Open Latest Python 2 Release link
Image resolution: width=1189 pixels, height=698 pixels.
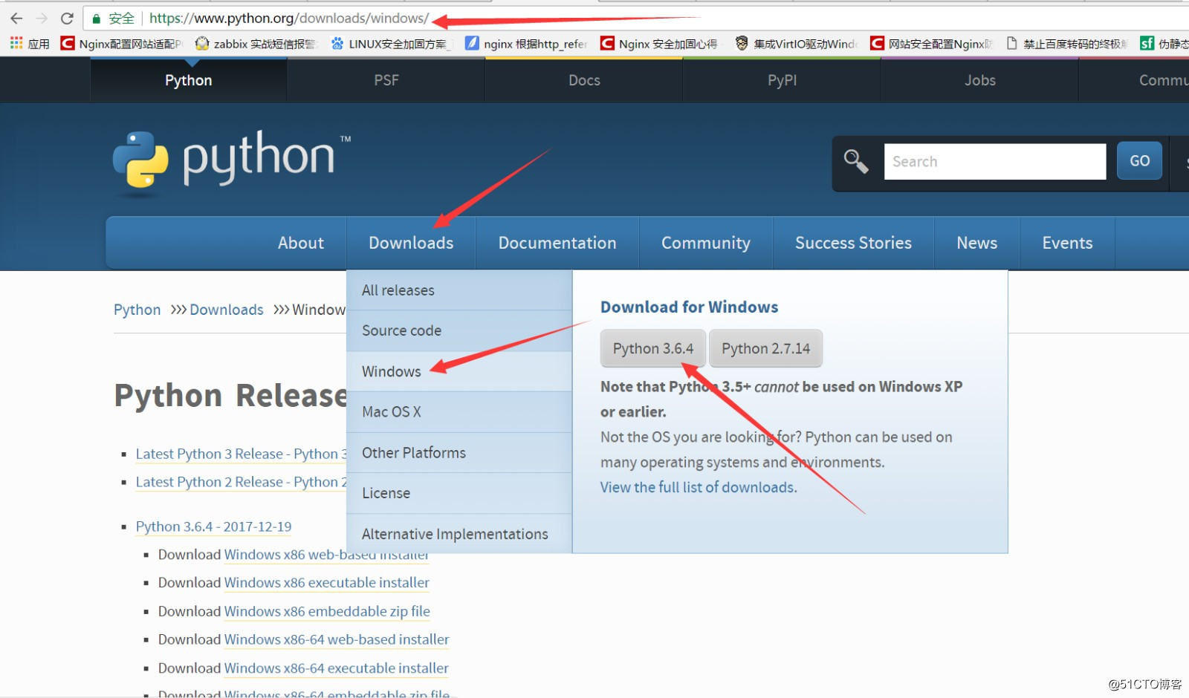[x=241, y=482]
